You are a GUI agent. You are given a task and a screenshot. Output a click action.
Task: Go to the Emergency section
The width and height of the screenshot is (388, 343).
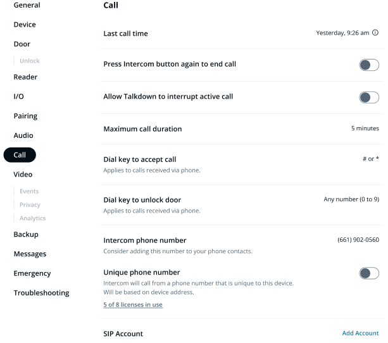[32, 273]
